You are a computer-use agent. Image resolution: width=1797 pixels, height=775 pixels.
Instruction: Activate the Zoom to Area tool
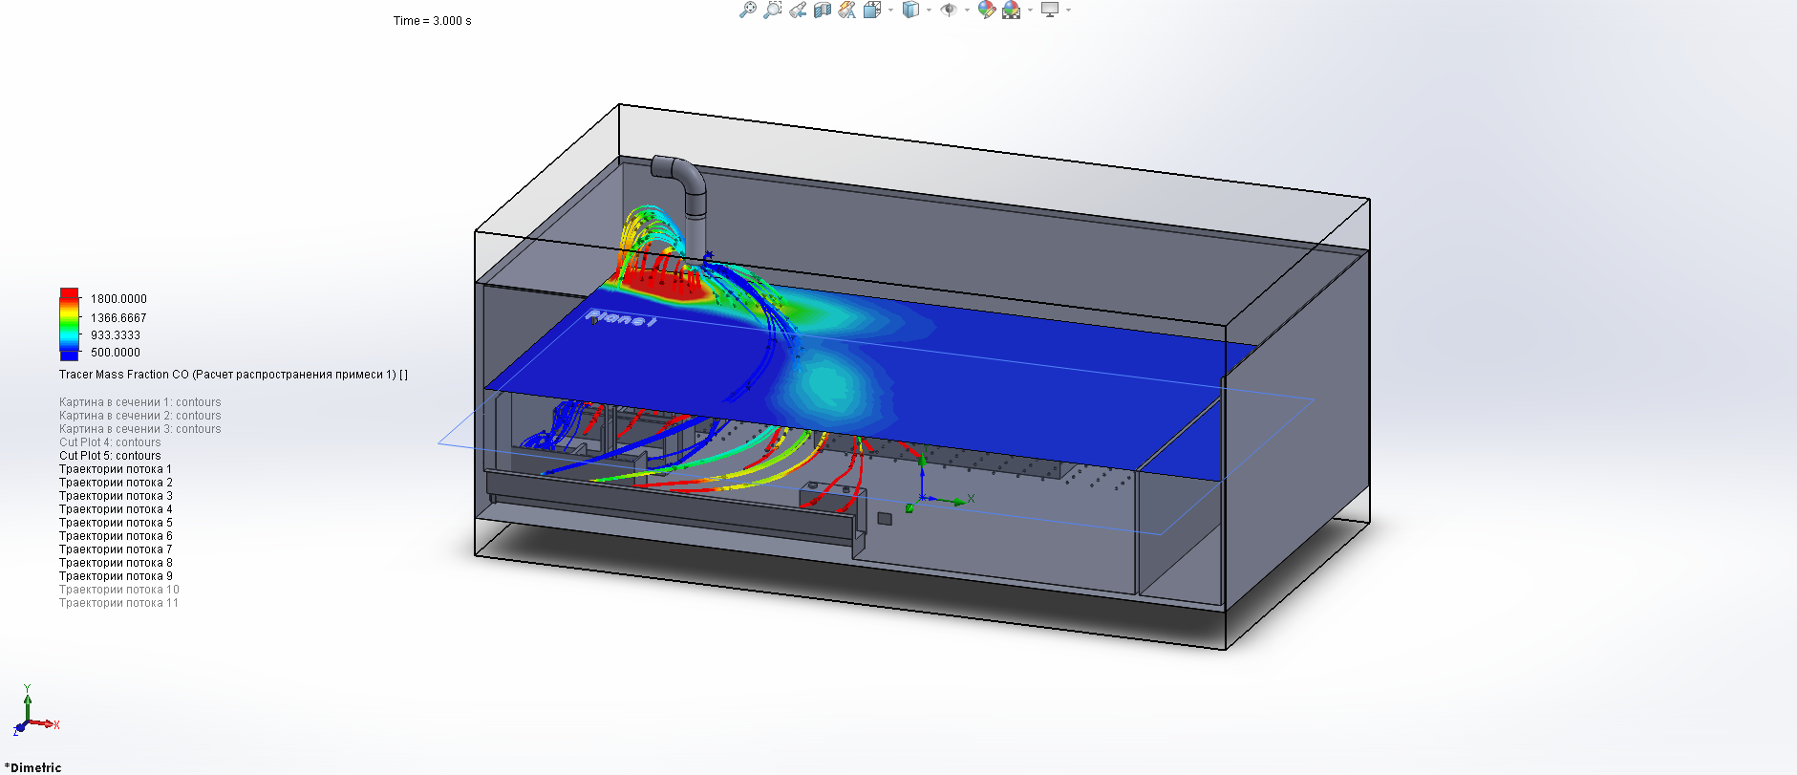773,10
